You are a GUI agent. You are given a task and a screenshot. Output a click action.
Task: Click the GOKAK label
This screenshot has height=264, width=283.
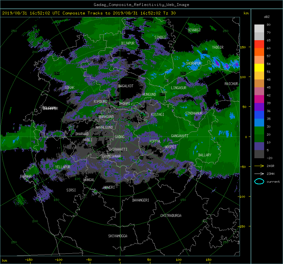point(69,88)
